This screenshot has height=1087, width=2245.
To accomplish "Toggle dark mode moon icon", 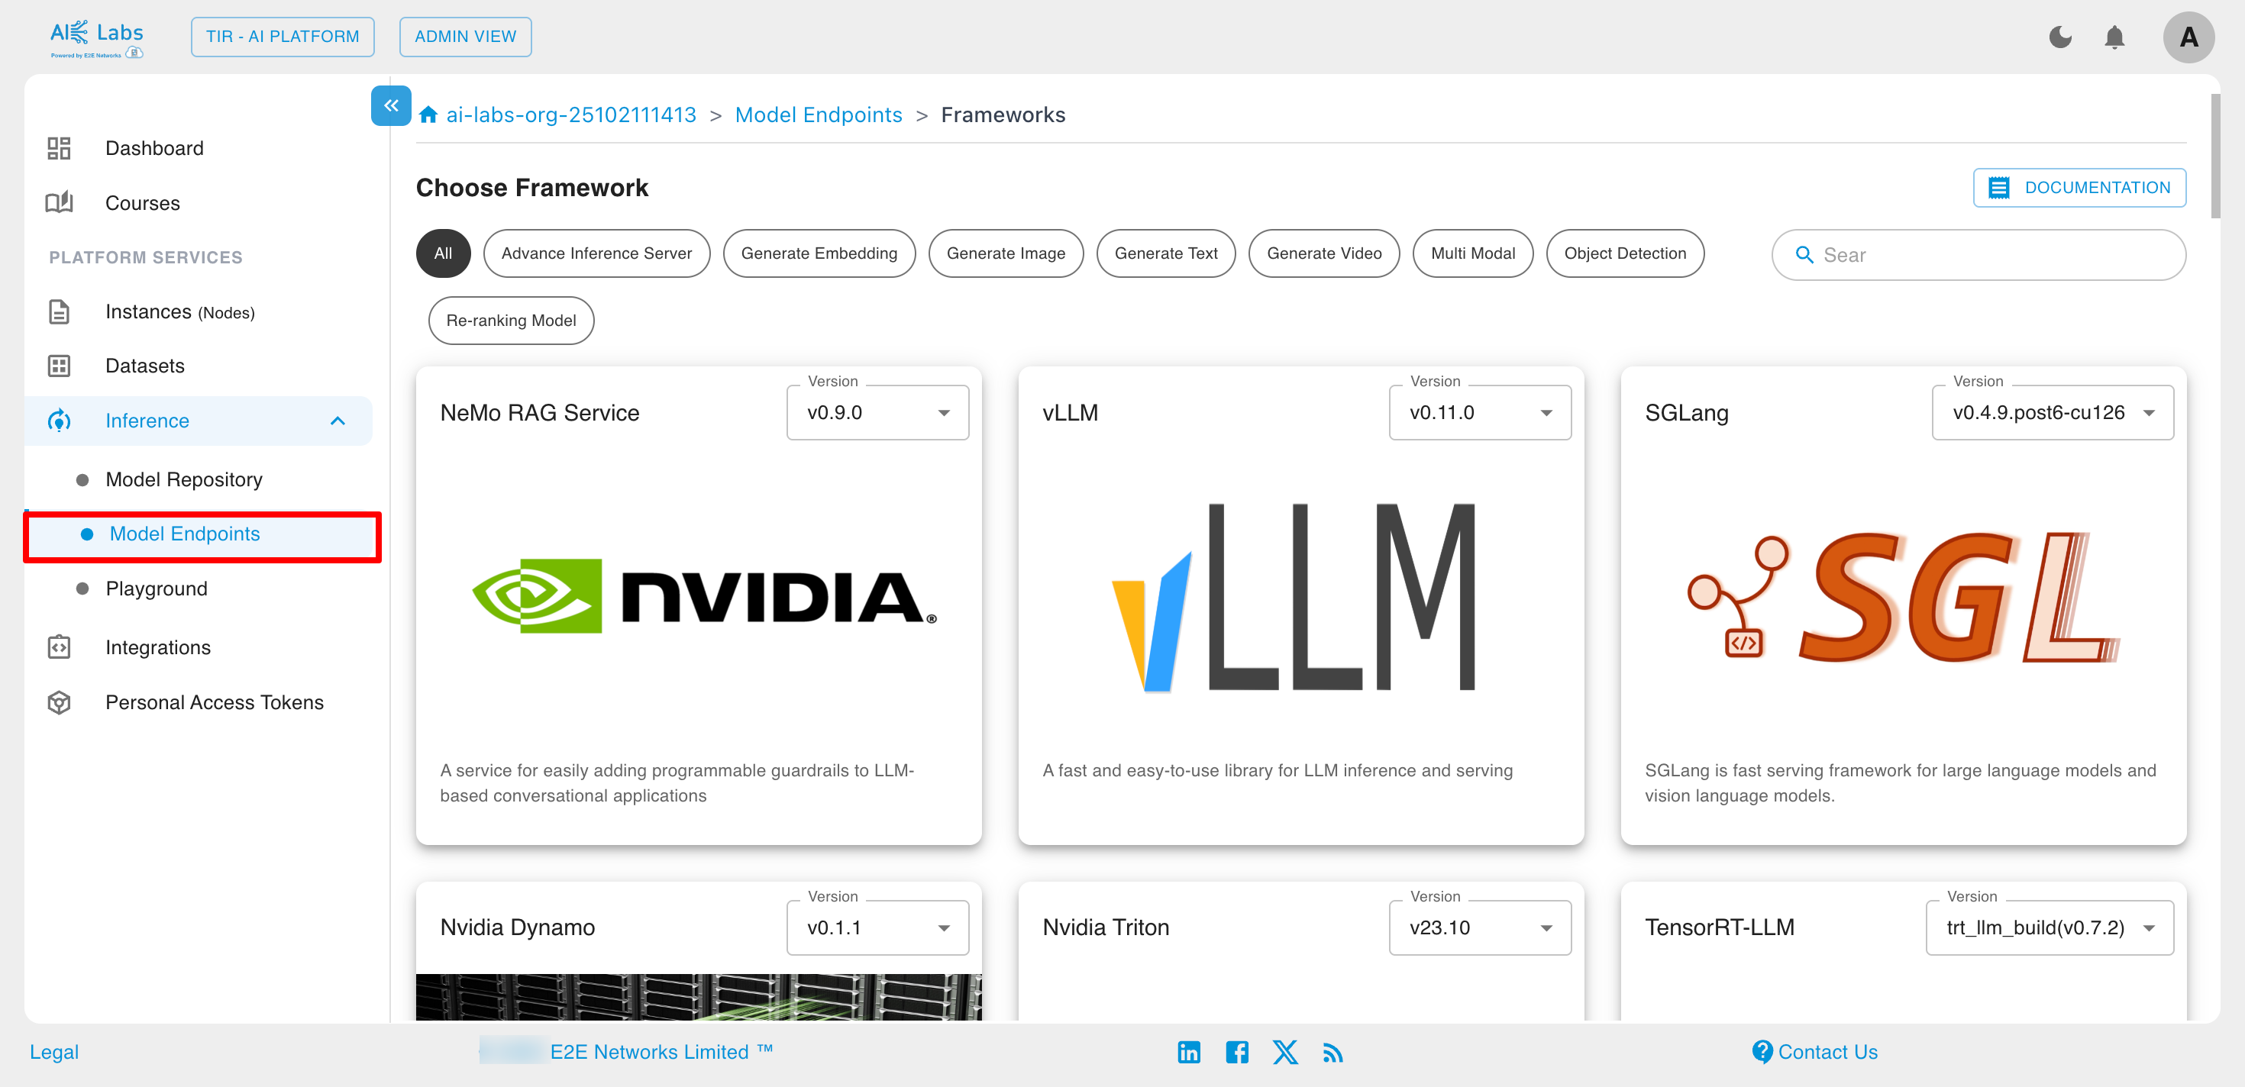I will coord(2060,37).
